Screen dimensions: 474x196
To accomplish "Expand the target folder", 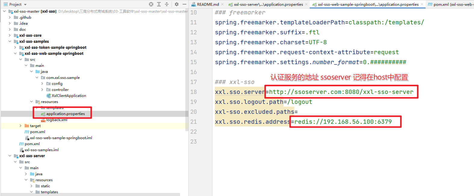I will point(21,126).
